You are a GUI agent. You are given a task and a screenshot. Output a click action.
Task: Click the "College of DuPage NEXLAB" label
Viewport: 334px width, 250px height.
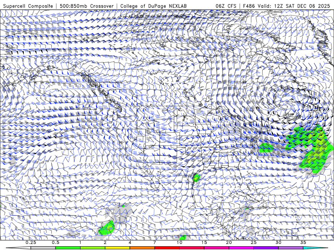[x=153, y=6]
